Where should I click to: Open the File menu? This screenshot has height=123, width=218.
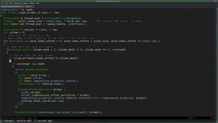point(2,3)
